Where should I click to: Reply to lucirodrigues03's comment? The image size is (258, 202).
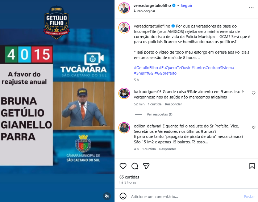(x=174, y=104)
